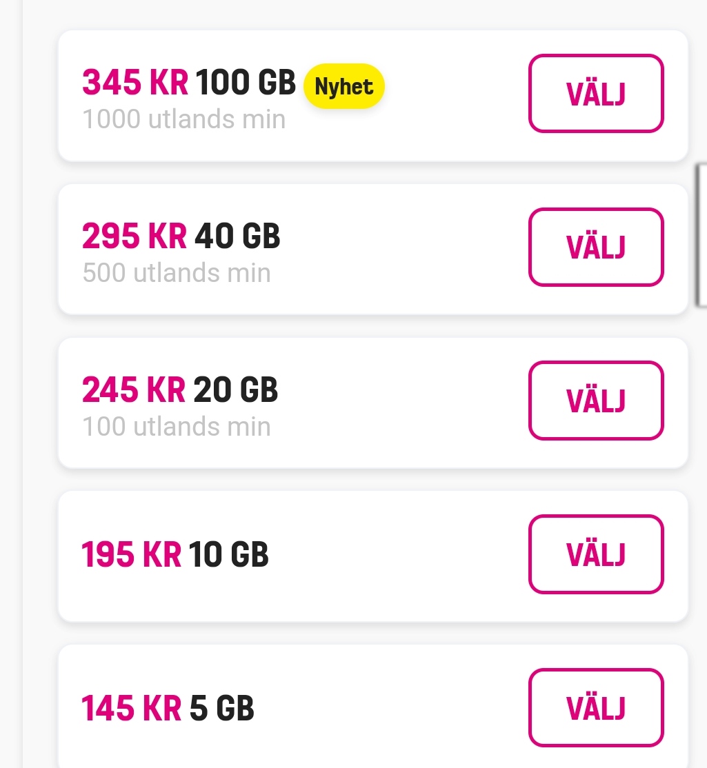This screenshot has height=768, width=707.
Task: Click the 40 GB data amount
Action: [x=237, y=237]
